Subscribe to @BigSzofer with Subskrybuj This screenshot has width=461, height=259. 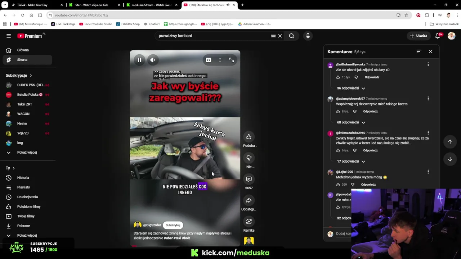click(173, 225)
